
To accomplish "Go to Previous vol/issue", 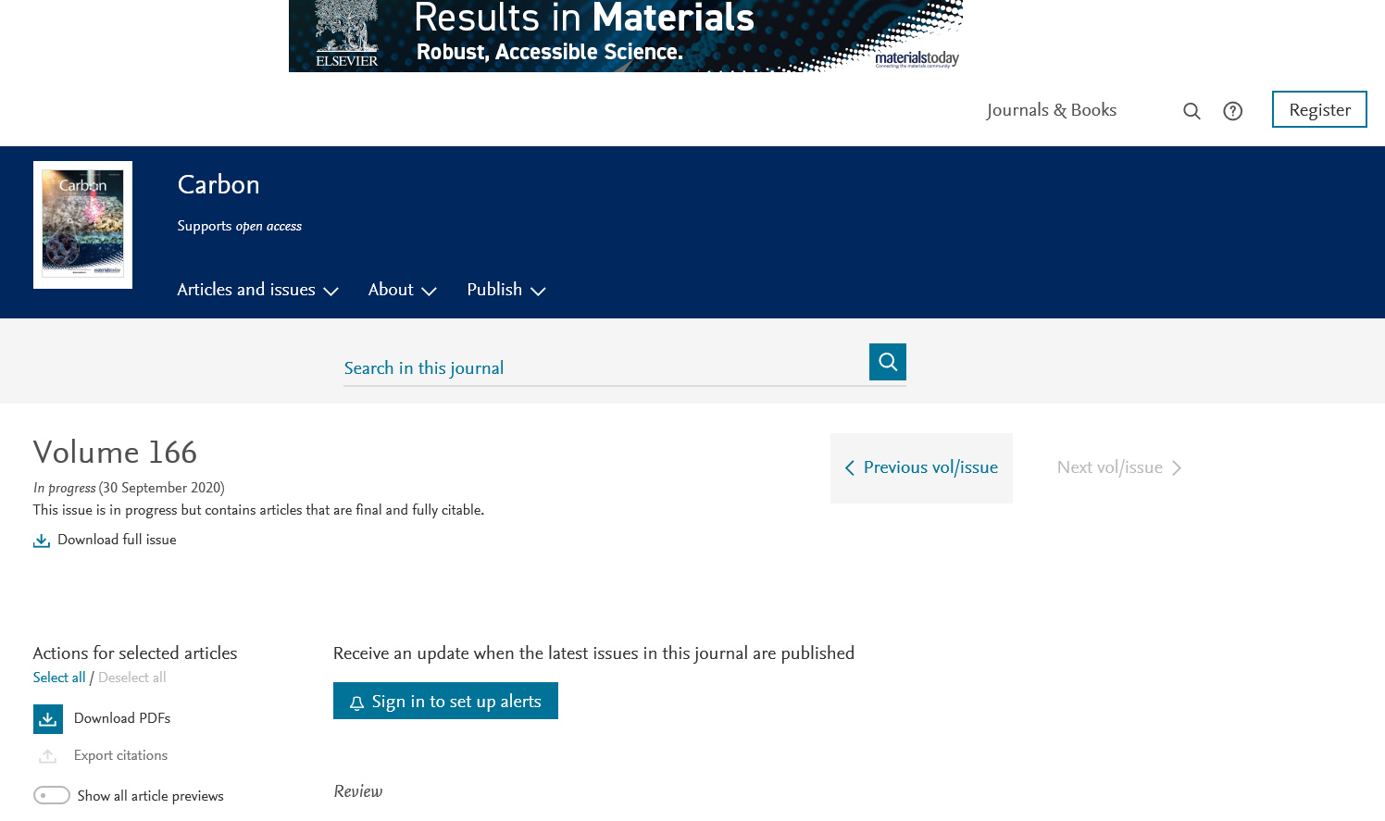I will (921, 468).
